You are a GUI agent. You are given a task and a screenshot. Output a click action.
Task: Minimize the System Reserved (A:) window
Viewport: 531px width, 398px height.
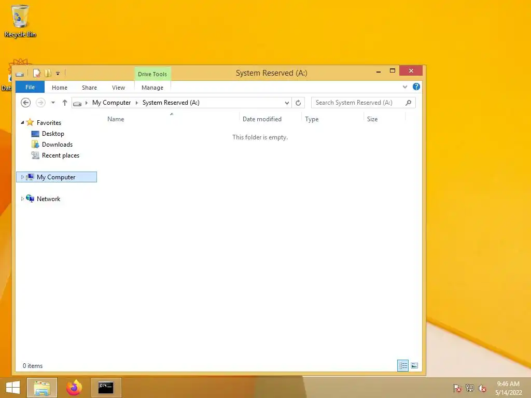point(378,71)
